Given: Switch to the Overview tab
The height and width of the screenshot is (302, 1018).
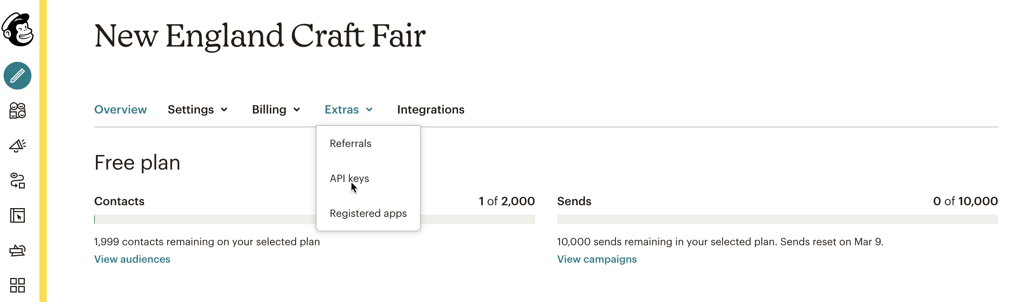Looking at the screenshot, I should (x=121, y=110).
